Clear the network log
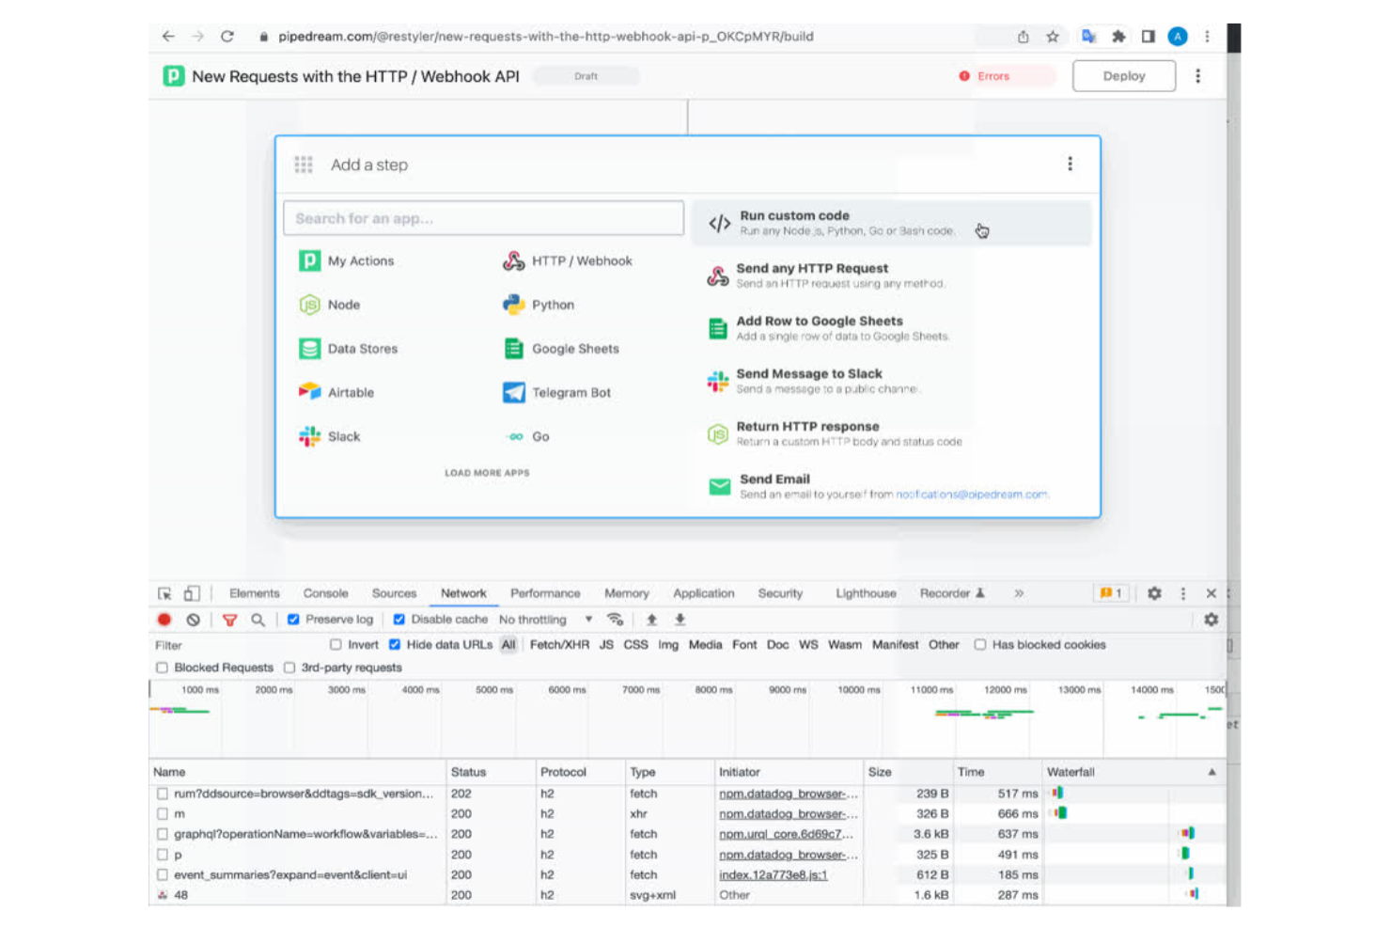The height and width of the screenshot is (928, 1391). coord(193,620)
